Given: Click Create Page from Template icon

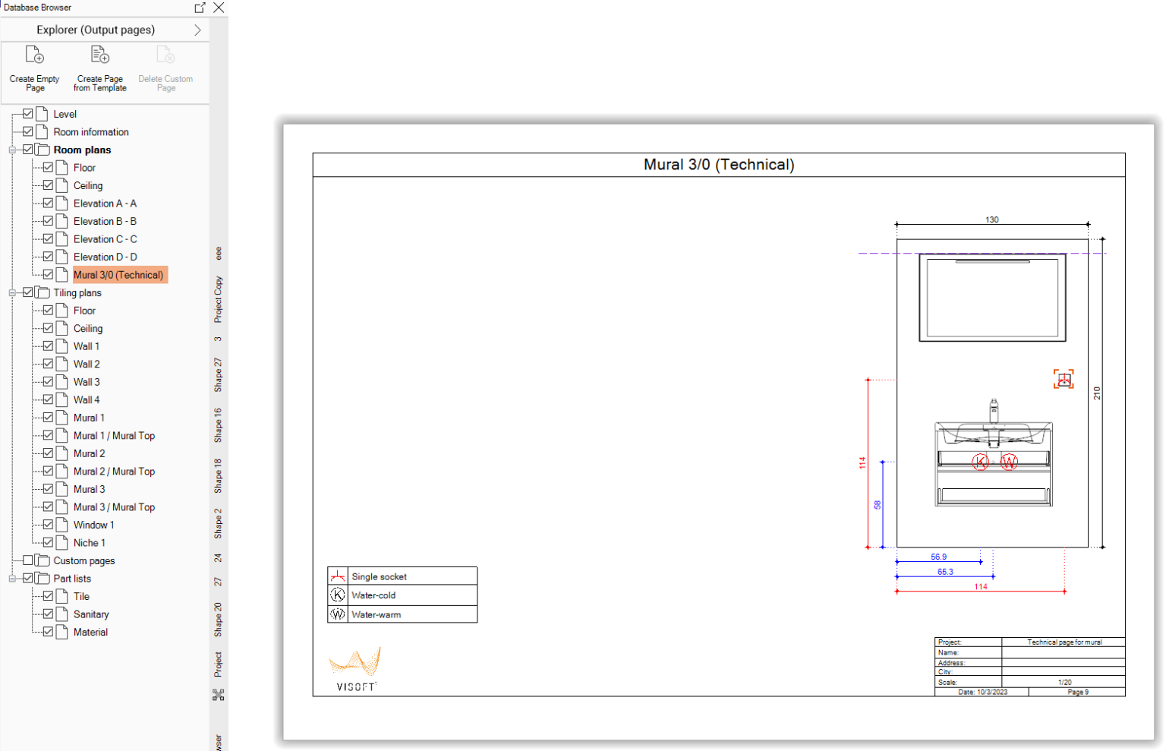Looking at the screenshot, I should pos(100,55).
